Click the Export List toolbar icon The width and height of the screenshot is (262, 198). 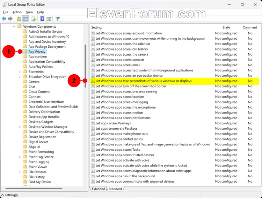34,19
